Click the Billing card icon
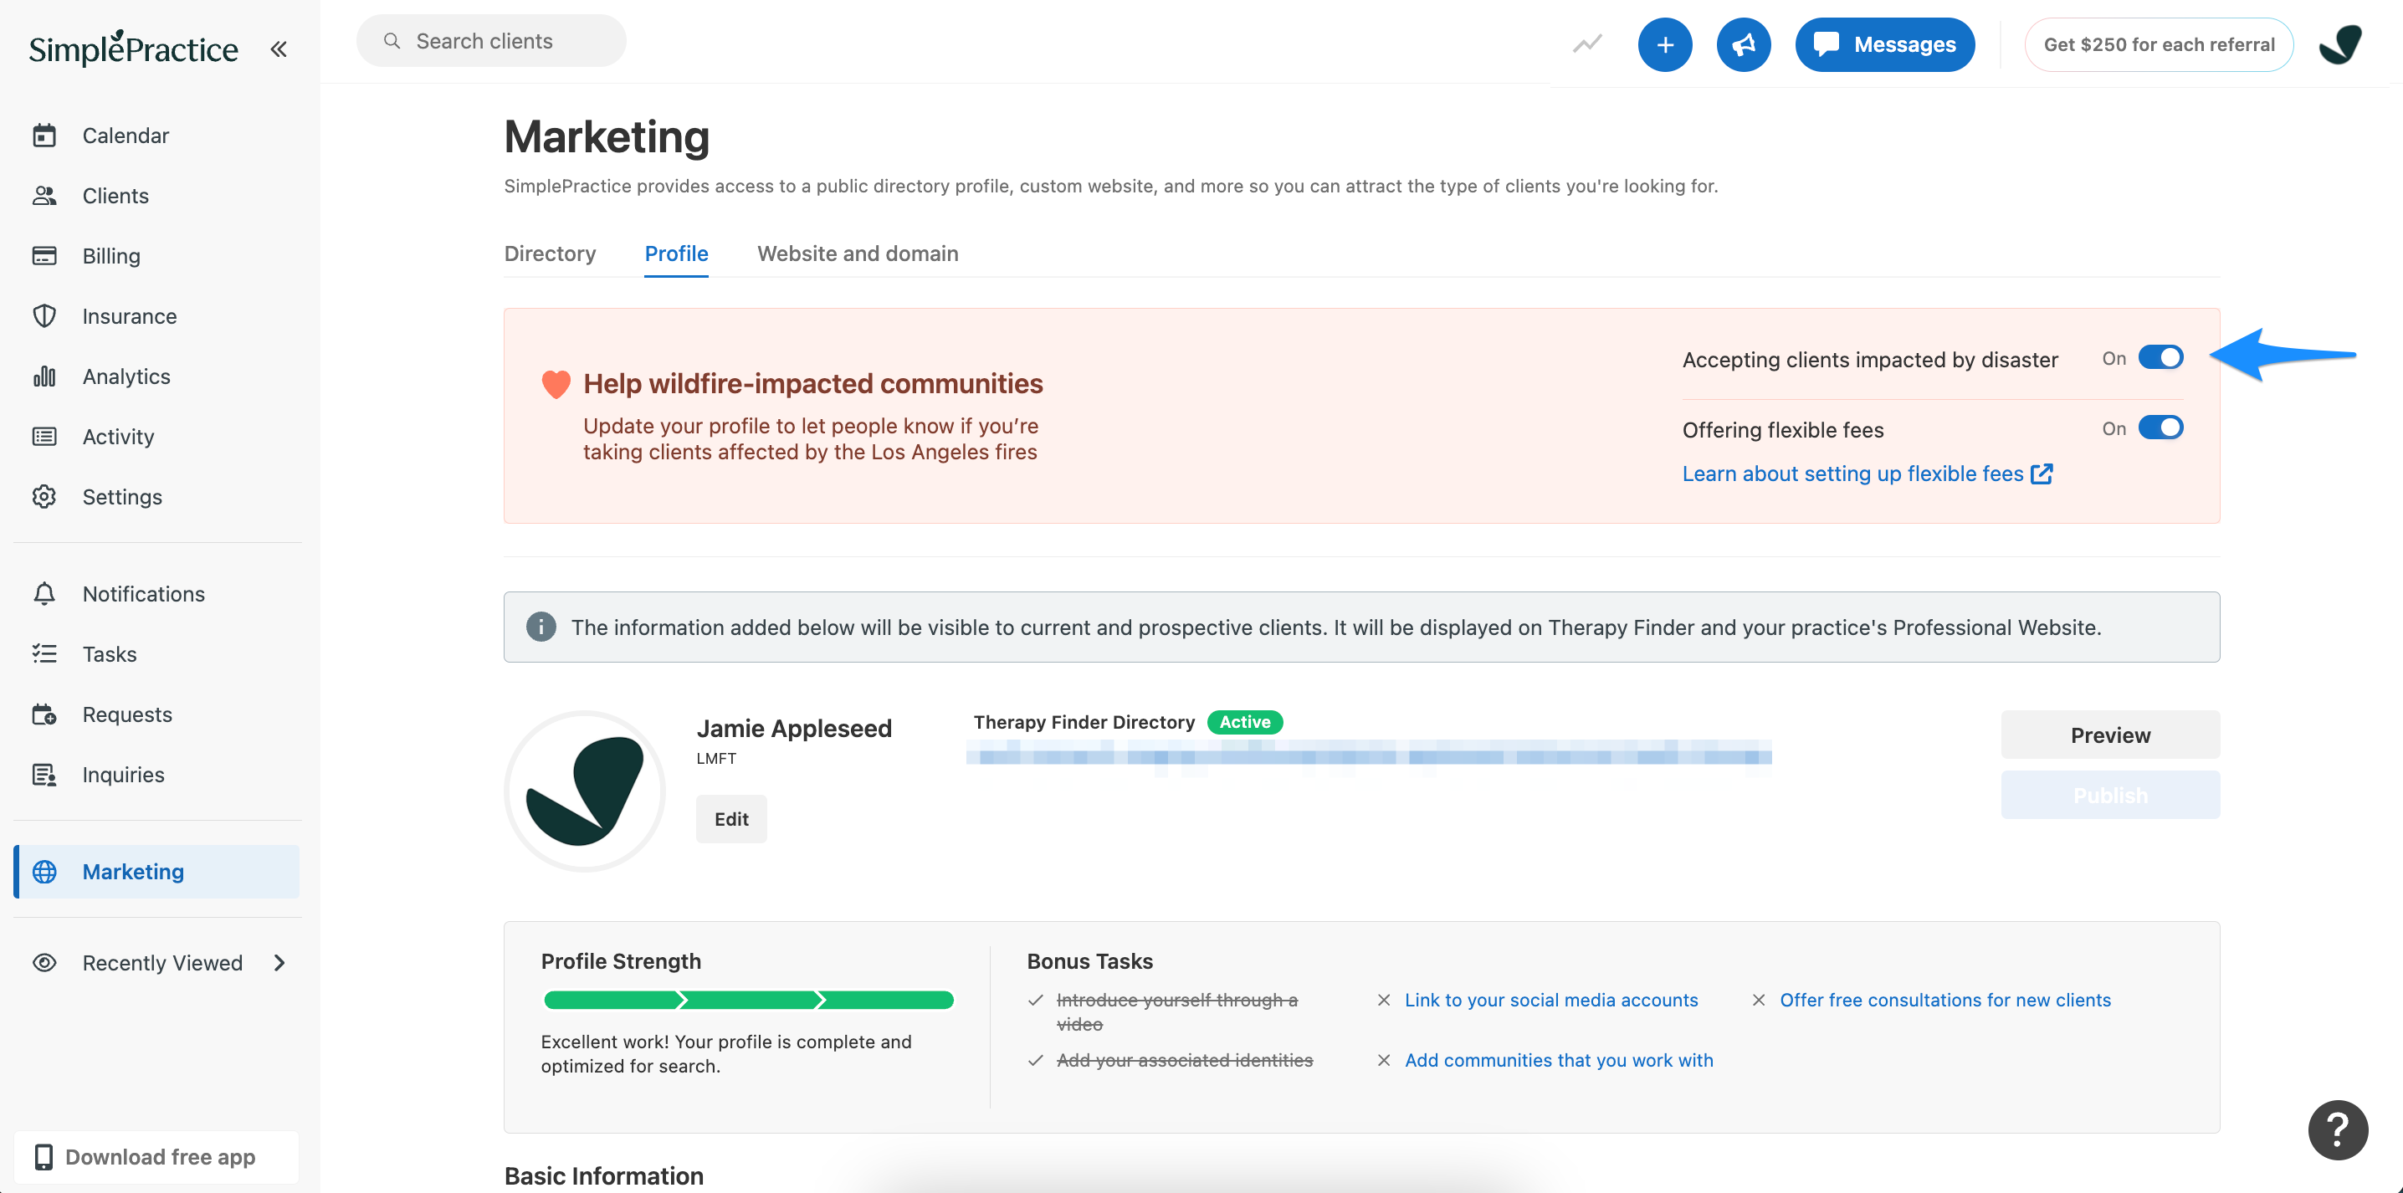 (x=45, y=255)
